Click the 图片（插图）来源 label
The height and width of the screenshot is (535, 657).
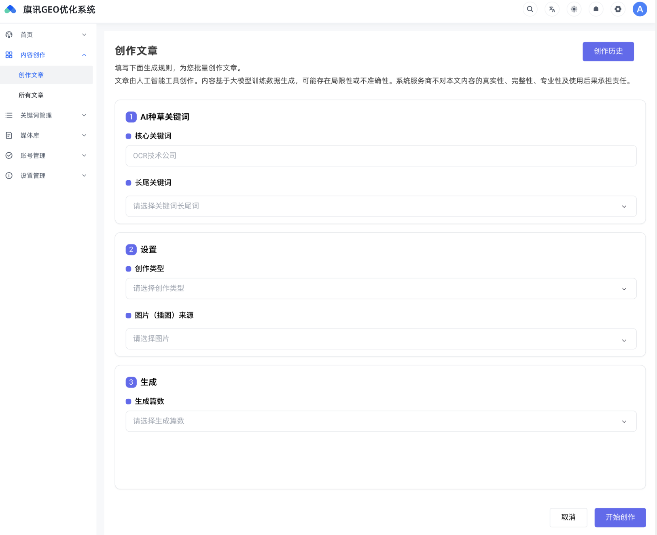[x=164, y=315]
